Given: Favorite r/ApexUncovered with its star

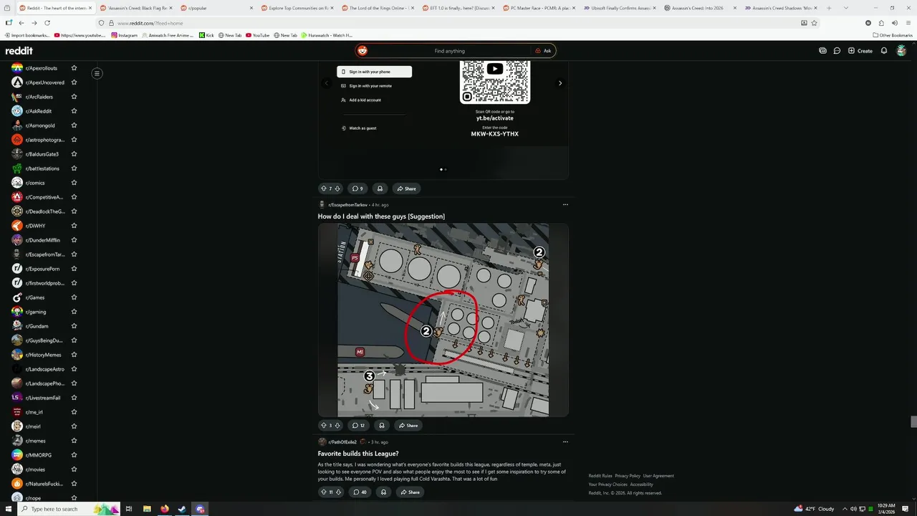Looking at the screenshot, I should click(74, 82).
